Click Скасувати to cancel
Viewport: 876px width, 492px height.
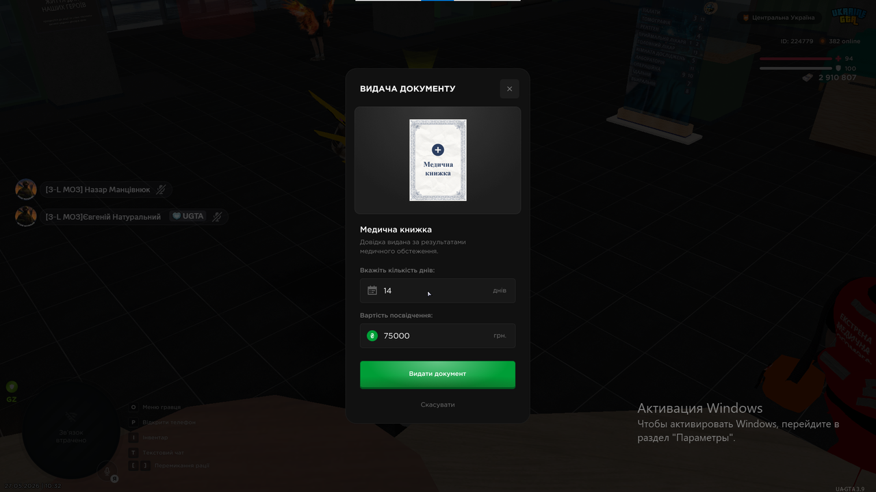pos(437,405)
